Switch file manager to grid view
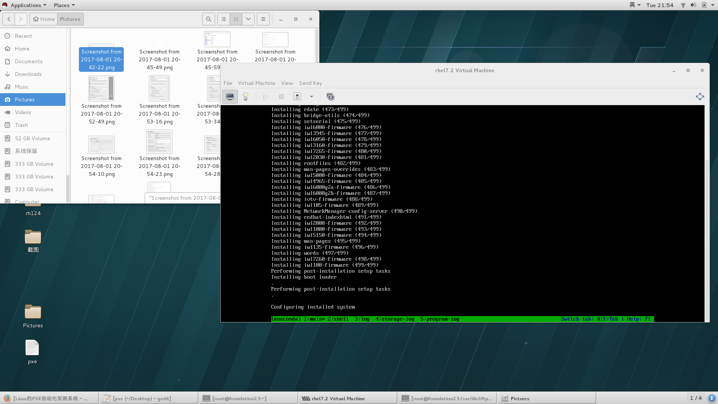 click(236, 19)
